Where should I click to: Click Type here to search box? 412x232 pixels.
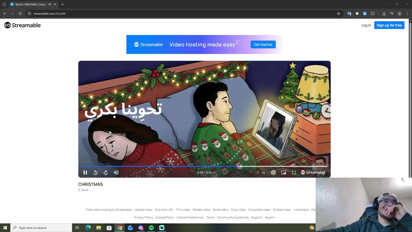(x=41, y=228)
